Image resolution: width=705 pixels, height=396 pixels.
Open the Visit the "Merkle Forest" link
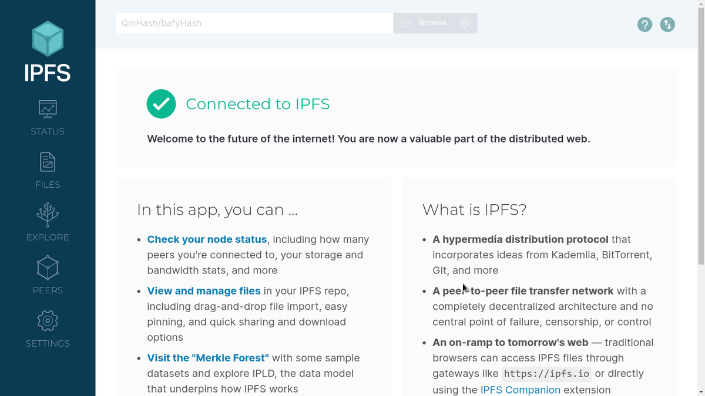[x=208, y=358]
